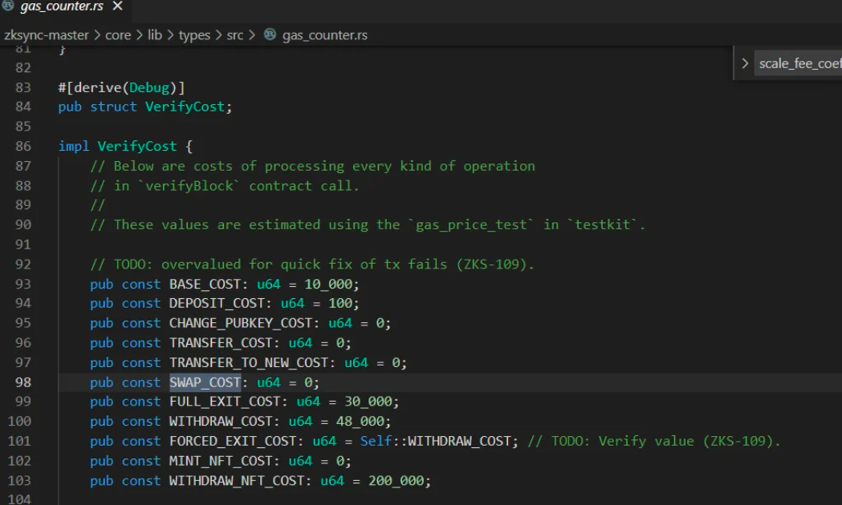This screenshot has width=842, height=505.
Task: Open the lib folder breadcrumb
Action: [x=155, y=34]
